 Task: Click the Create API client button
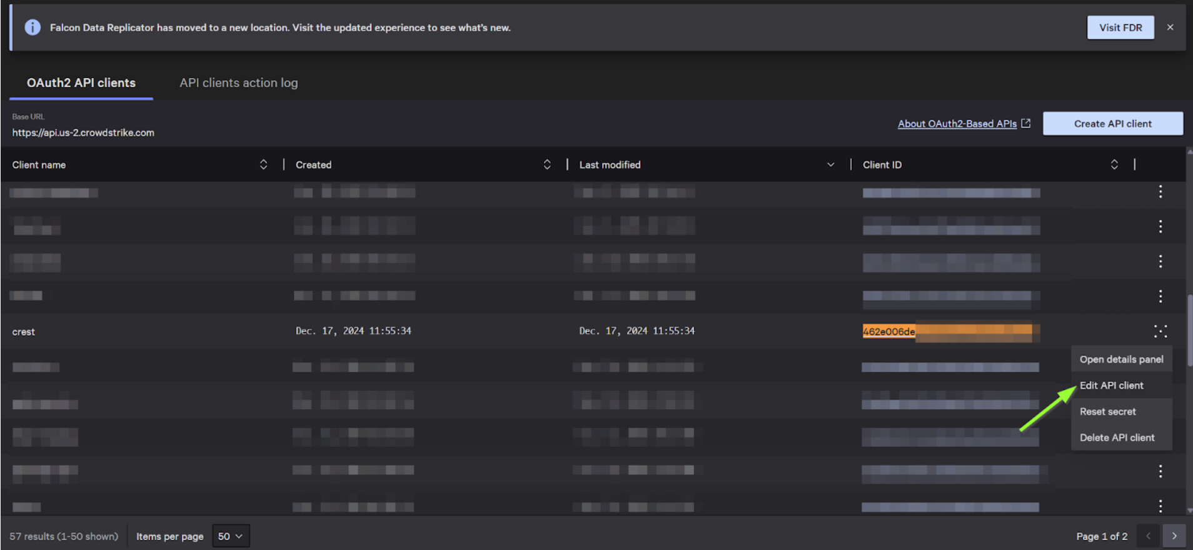point(1112,124)
